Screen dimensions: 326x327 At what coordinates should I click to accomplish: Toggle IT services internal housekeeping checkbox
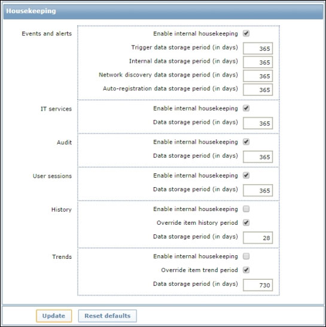tap(246, 108)
